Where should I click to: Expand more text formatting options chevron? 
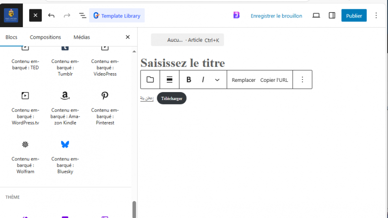pos(217,80)
